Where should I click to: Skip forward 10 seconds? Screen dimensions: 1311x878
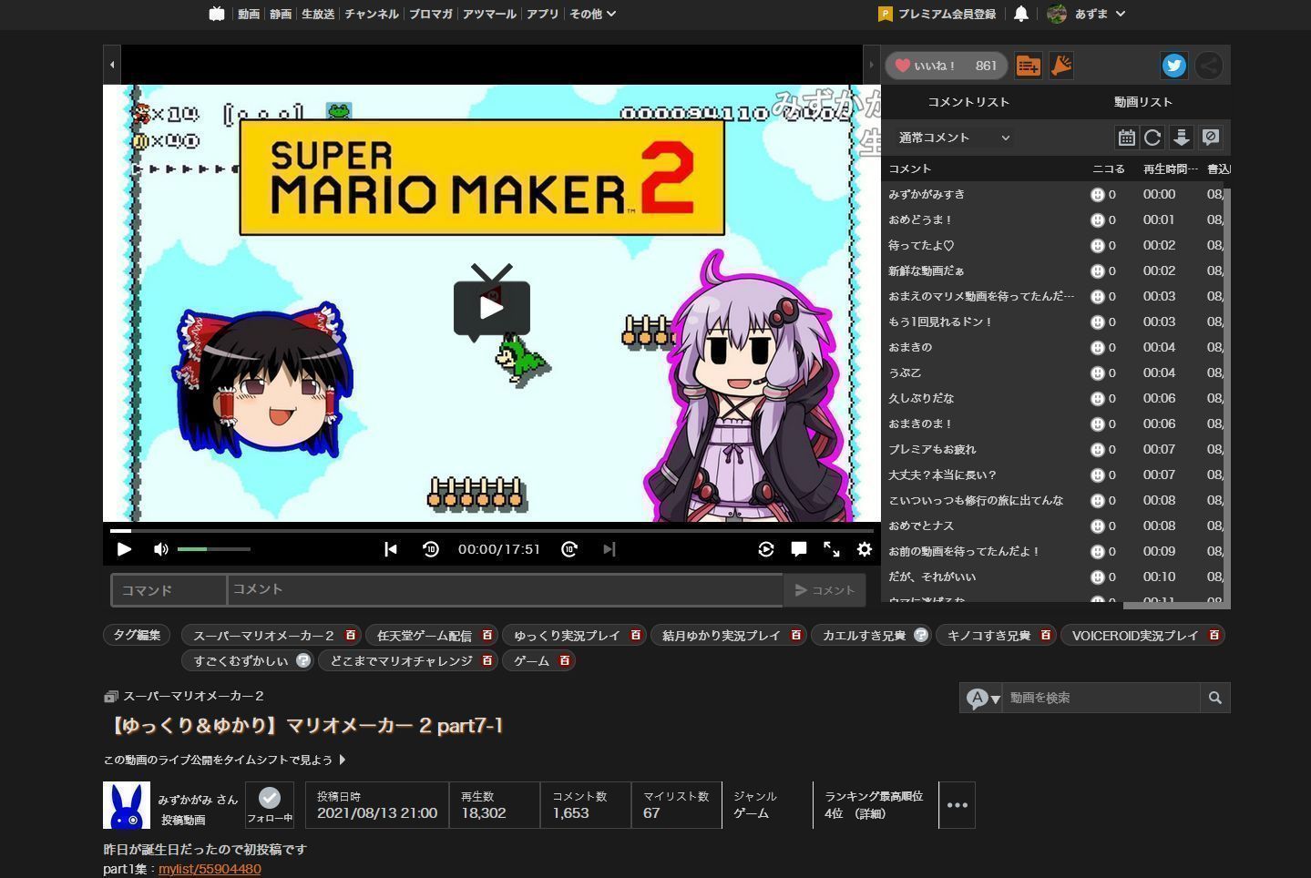(x=569, y=549)
